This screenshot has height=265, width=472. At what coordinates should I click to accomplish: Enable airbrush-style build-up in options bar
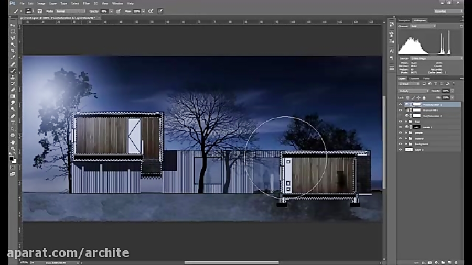(151, 11)
